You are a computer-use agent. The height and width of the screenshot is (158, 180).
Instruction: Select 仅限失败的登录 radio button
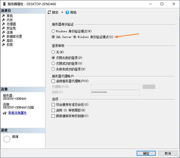click(x=53, y=58)
